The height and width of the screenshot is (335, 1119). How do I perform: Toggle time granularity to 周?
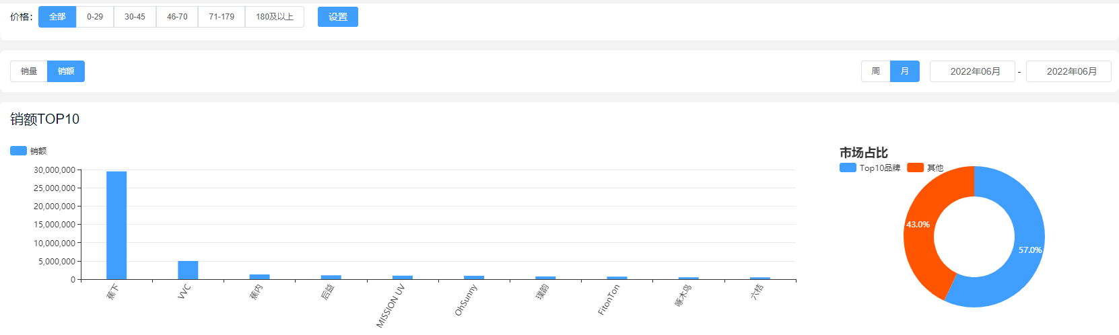(876, 71)
